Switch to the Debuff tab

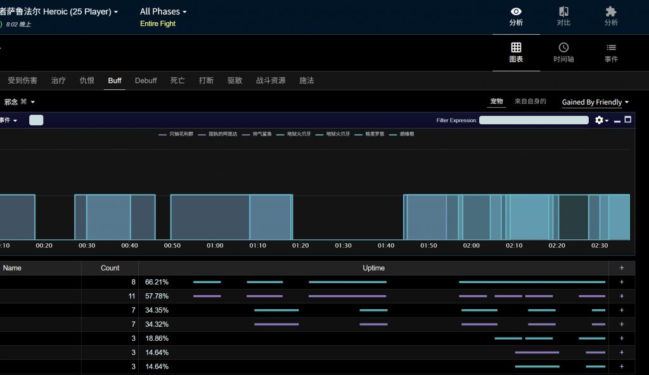pos(146,80)
